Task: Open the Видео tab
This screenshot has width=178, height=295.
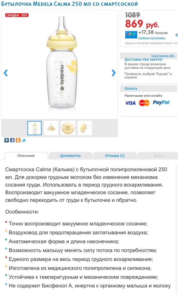Action: click(159, 156)
